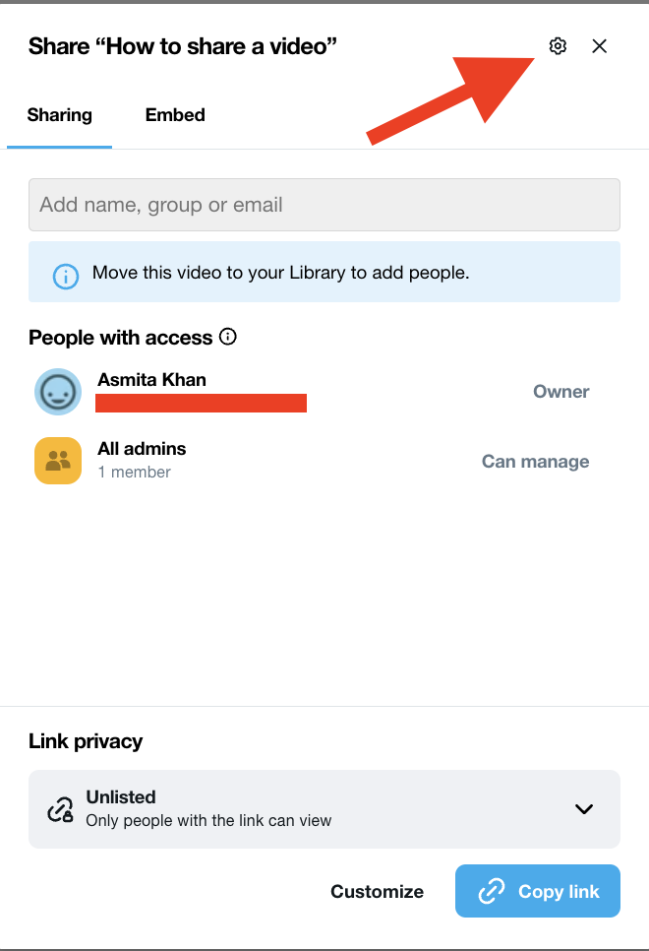
Task: Click the Add name, group or email field
Action: pos(324,205)
